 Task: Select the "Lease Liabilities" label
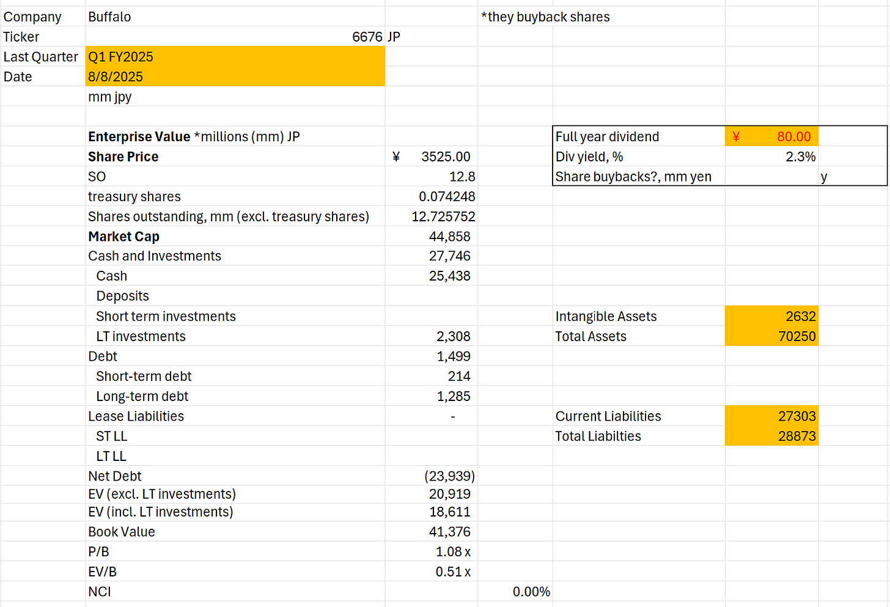click(x=136, y=416)
